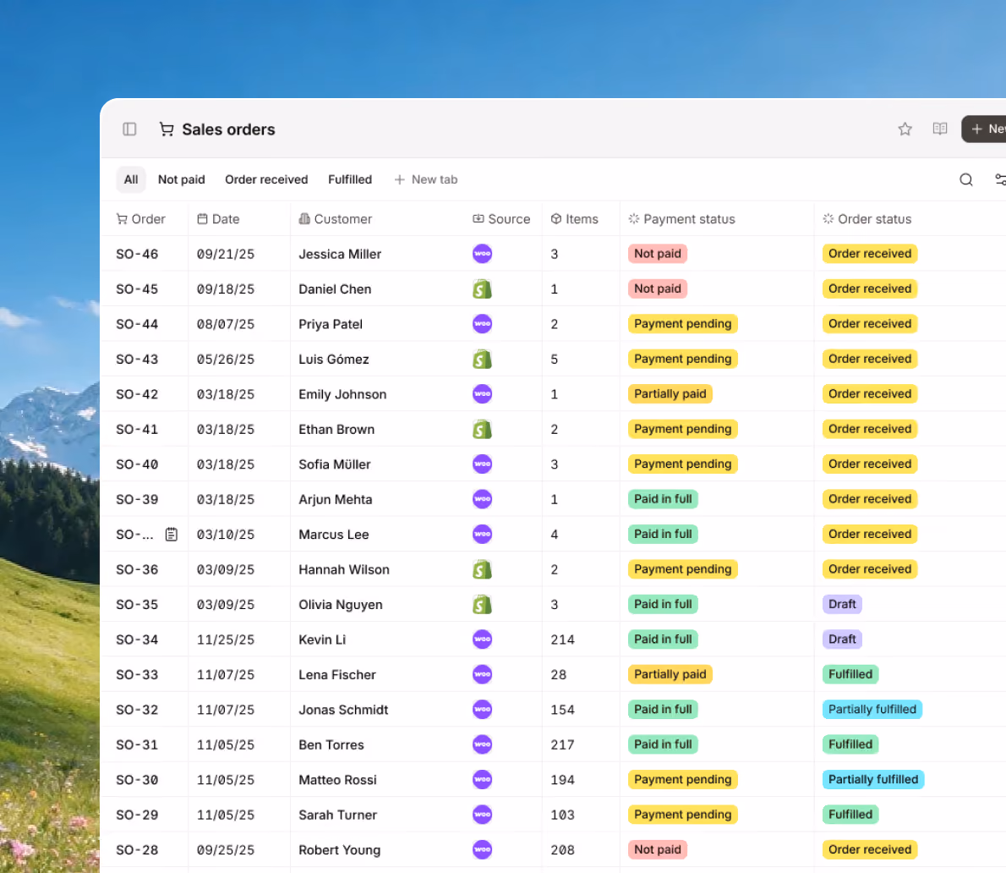Click Partially fulfilled badge for Jonas Schmidt

pos(872,709)
